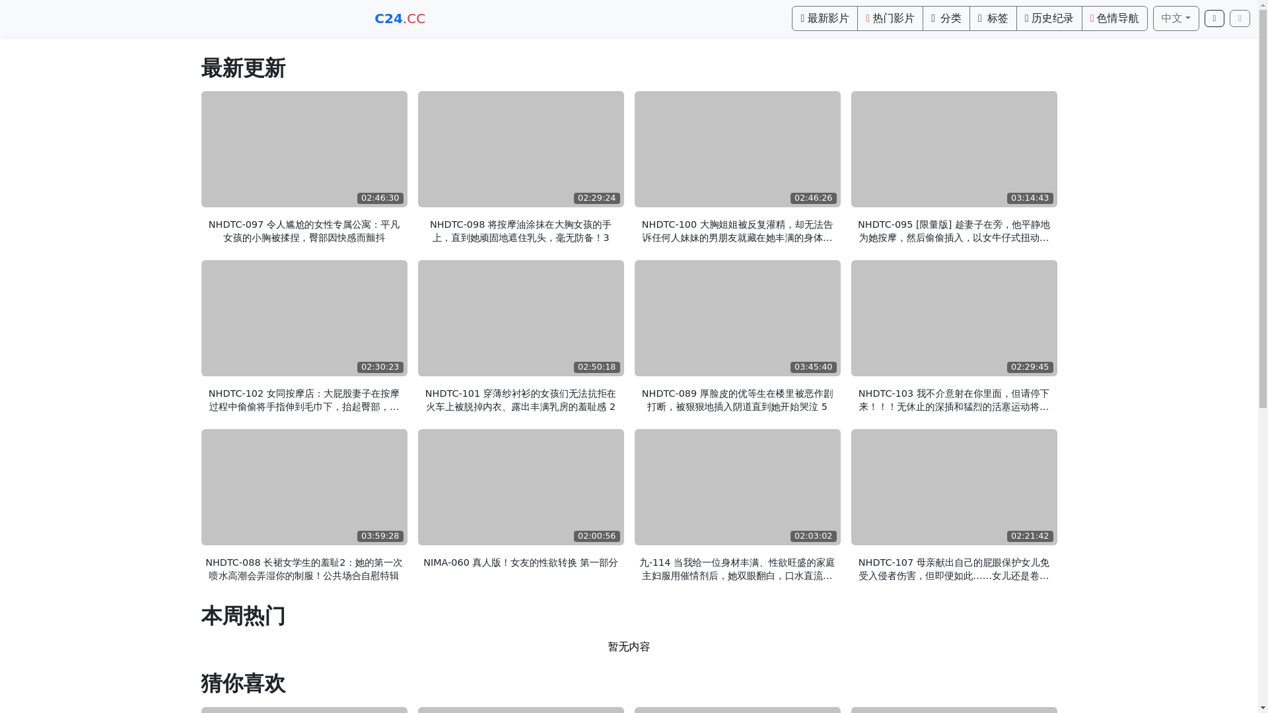Open the 02:03:02 duration video thumbnail
The height and width of the screenshot is (713, 1268).
(x=738, y=487)
